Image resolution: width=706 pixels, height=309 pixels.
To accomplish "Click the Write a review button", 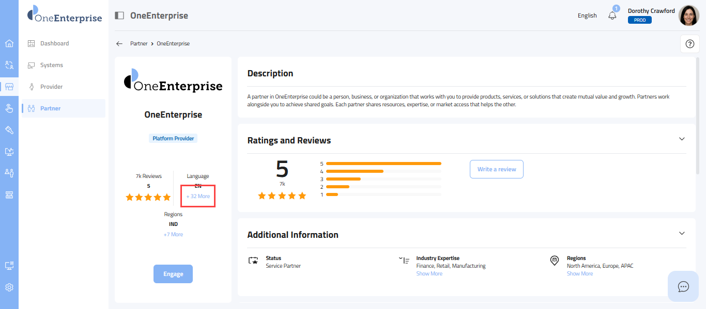I will (496, 169).
